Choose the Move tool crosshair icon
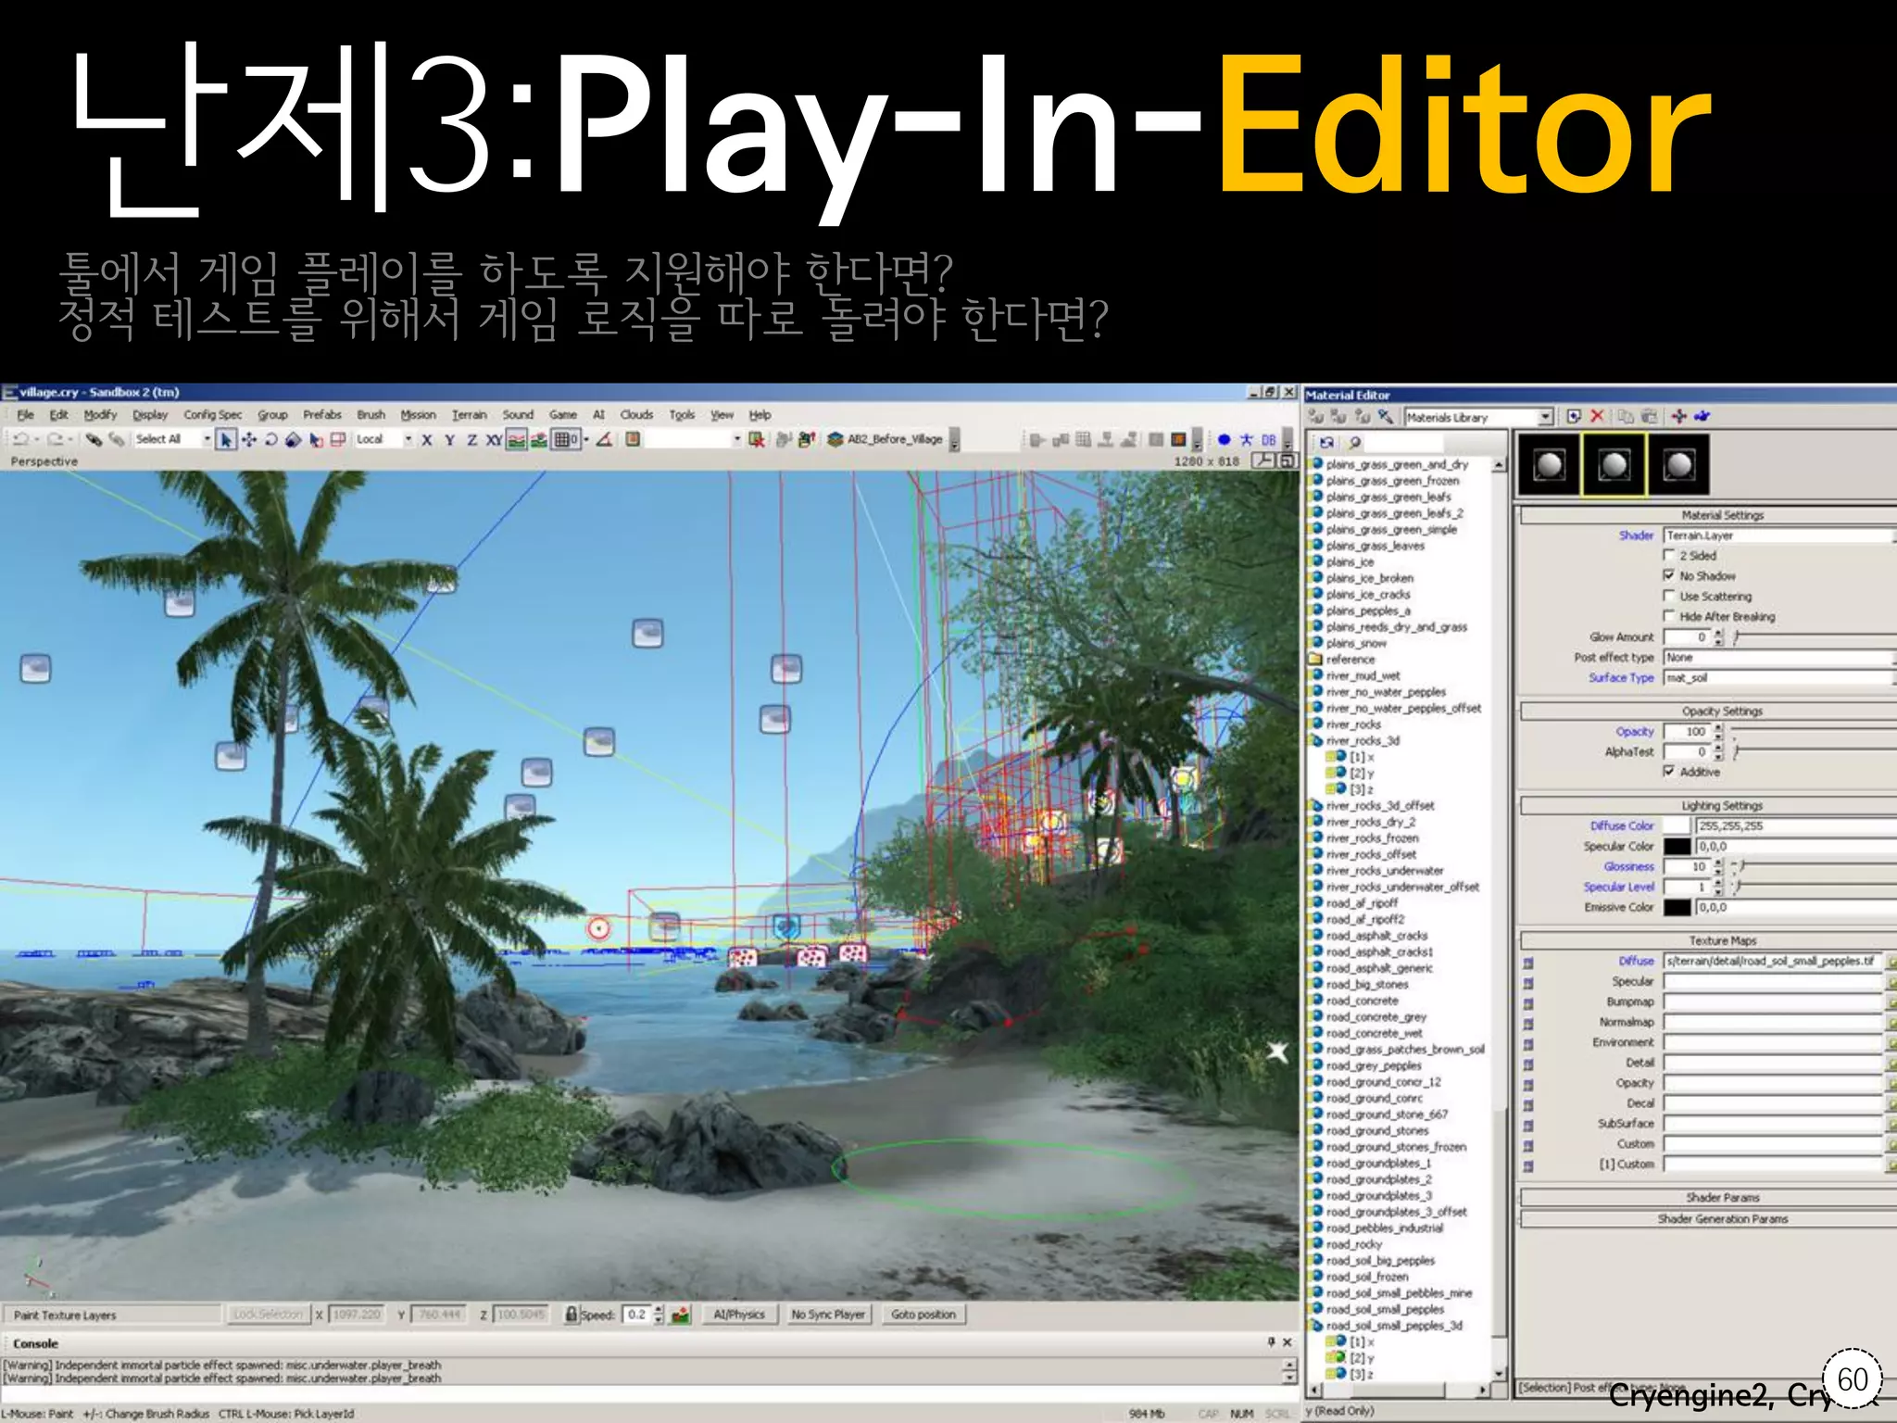1897x1423 pixels. [x=249, y=439]
